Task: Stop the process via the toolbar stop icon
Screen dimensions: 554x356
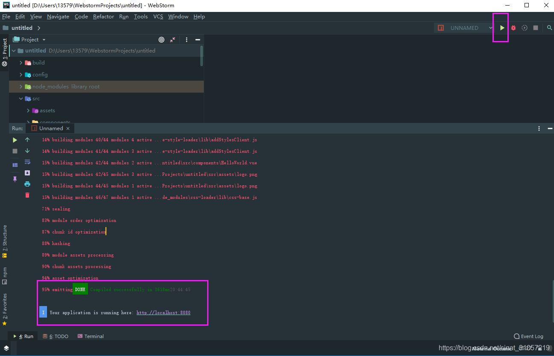Action: pos(536,28)
